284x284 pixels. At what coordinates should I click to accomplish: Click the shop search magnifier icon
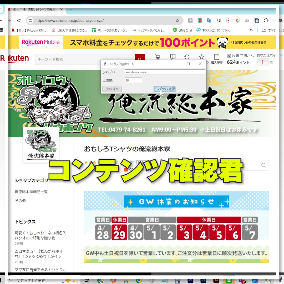click(x=264, y=165)
